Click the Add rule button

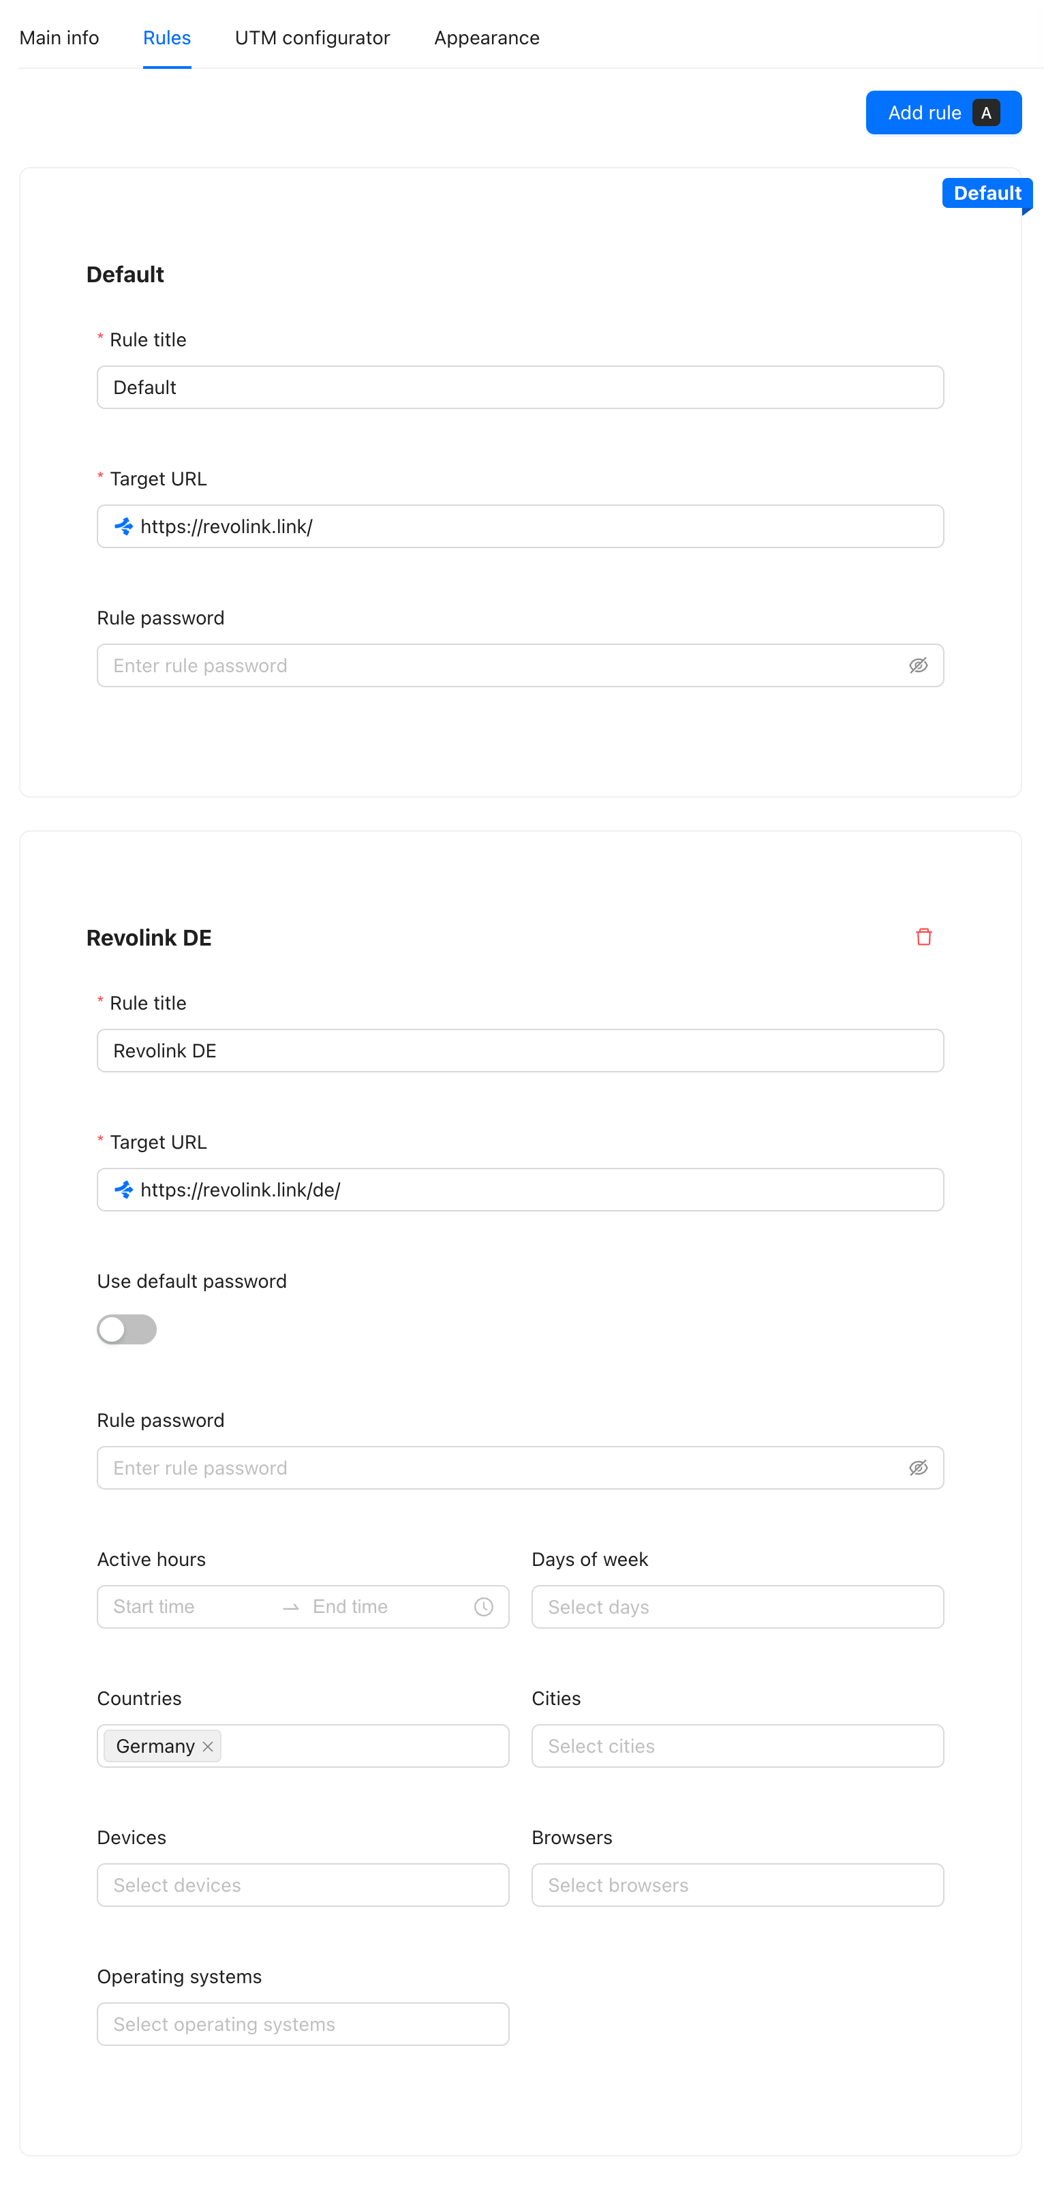coord(943,112)
